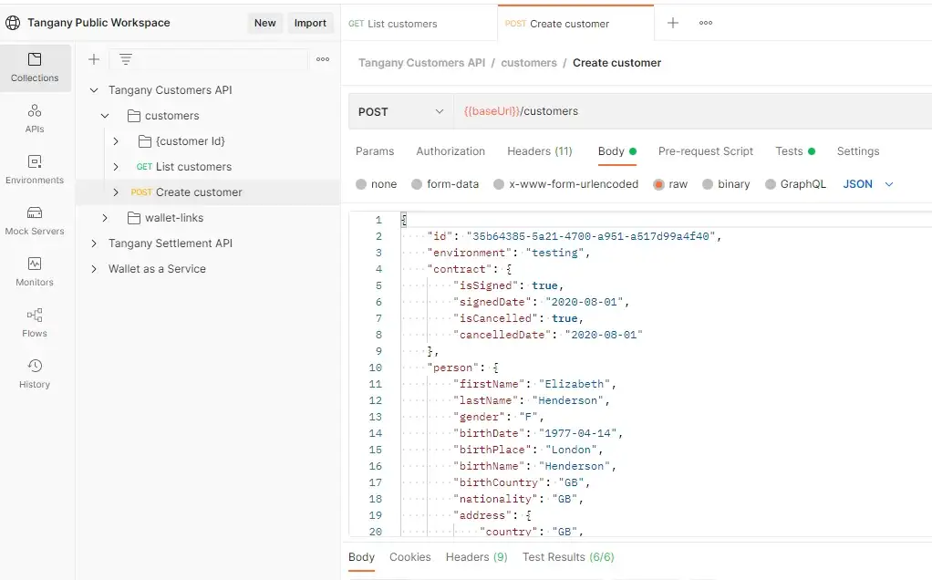Open the response Cookies tab
The image size is (932, 580).
point(410,557)
